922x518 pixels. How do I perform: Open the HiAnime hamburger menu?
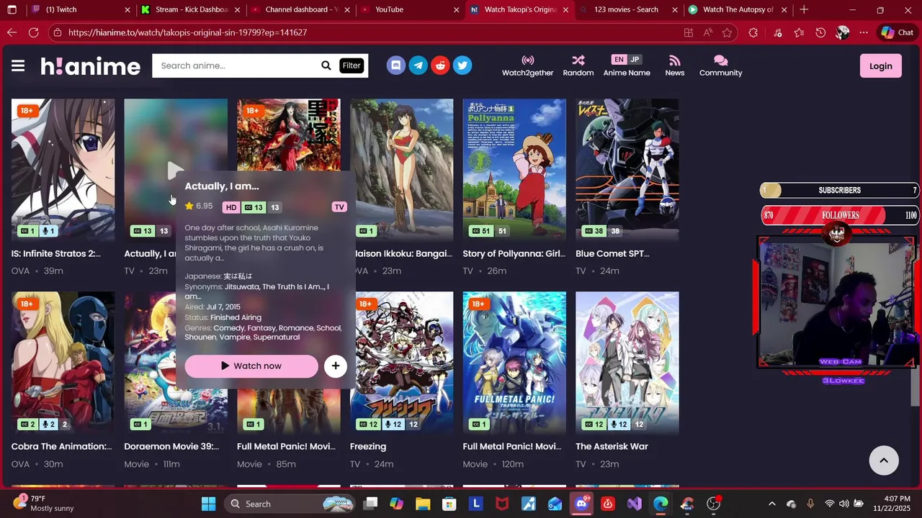(18, 65)
